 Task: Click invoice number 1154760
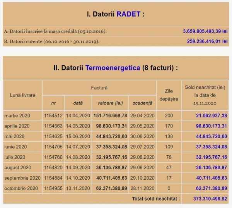pos(53,157)
